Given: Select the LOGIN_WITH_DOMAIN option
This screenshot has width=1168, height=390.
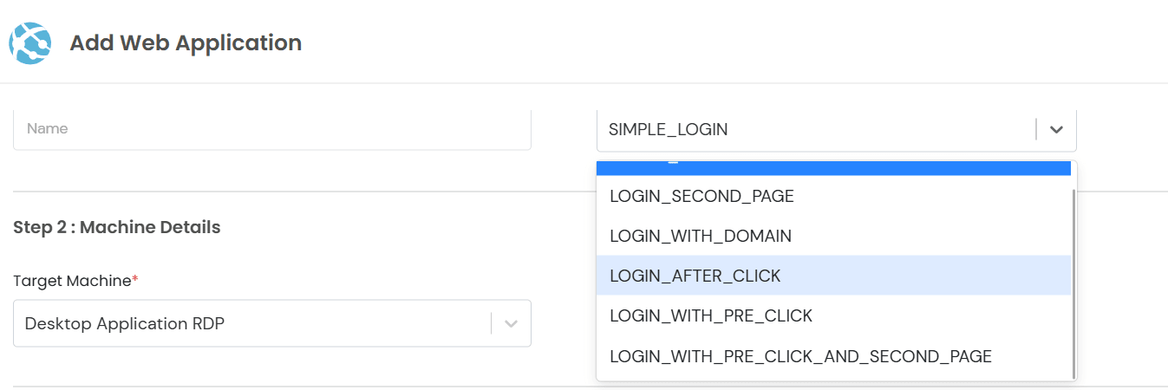Looking at the screenshot, I should click(701, 236).
